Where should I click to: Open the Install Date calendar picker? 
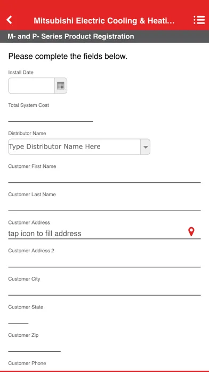61,86
